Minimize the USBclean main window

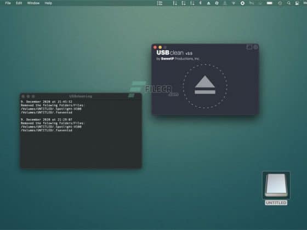pos(160,47)
